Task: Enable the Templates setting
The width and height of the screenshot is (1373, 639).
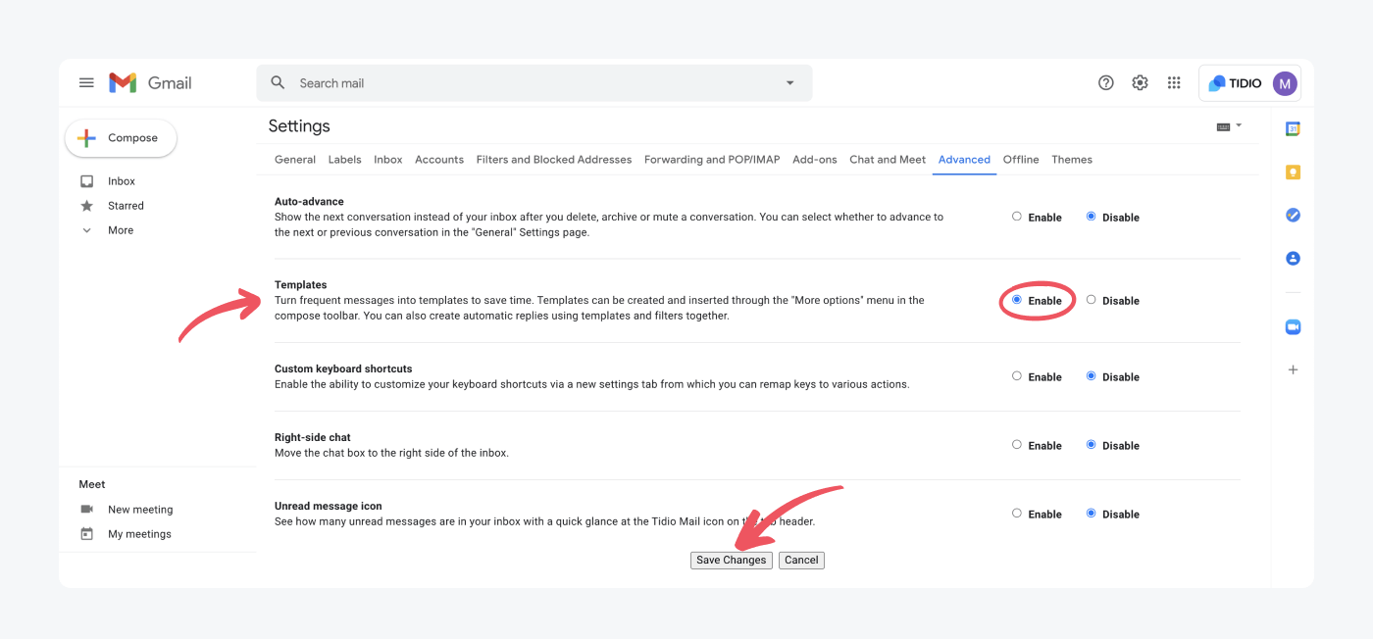Action: click(x=1017, y=300)
